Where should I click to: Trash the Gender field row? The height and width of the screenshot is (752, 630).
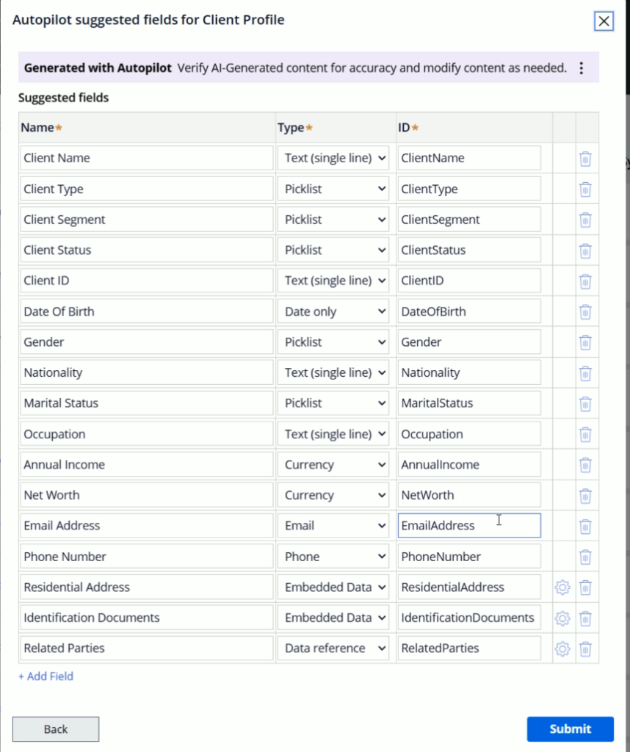(x=585, y=342)
